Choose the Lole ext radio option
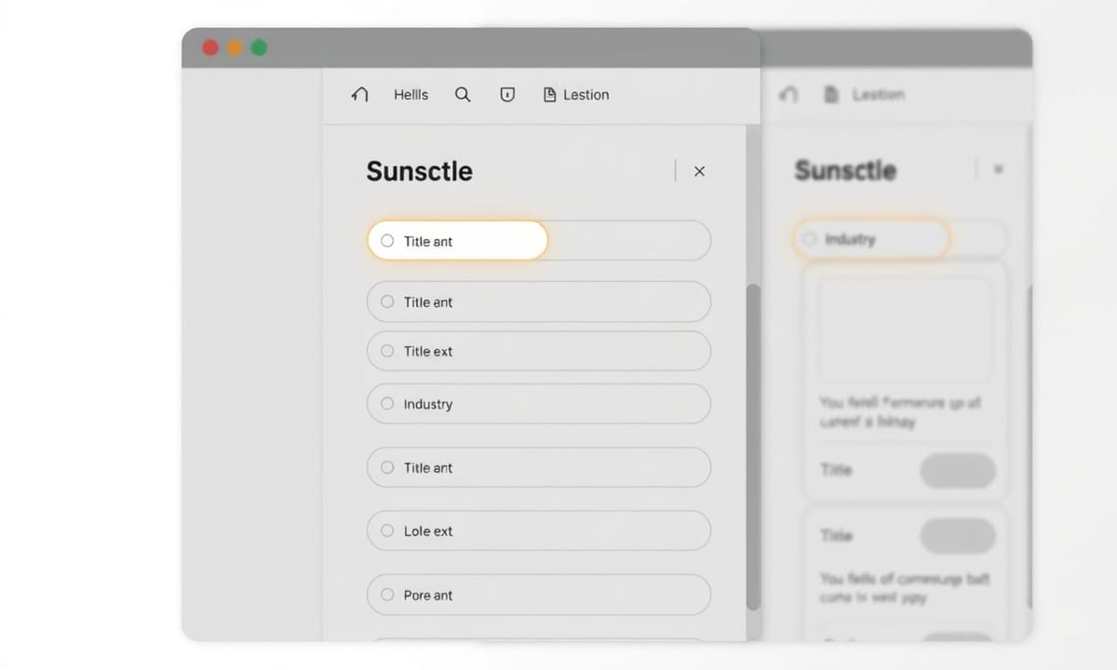1117x670 pixels. (387, 530)
